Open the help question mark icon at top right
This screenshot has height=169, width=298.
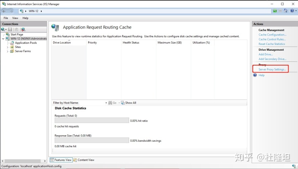(292, 11)
